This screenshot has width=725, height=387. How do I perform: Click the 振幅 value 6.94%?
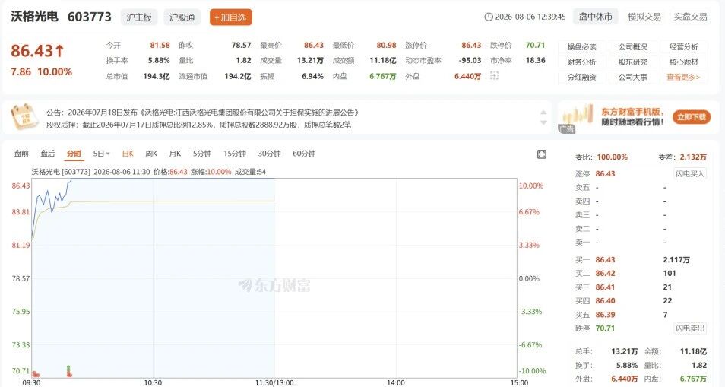[x=312, y=76]
